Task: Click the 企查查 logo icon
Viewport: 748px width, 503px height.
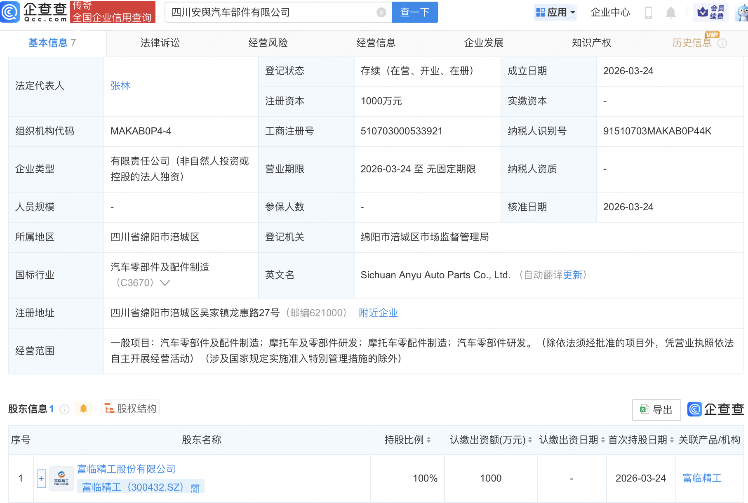Action: [10, 12]
